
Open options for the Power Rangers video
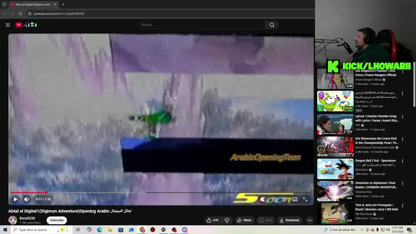click(402, 71)
